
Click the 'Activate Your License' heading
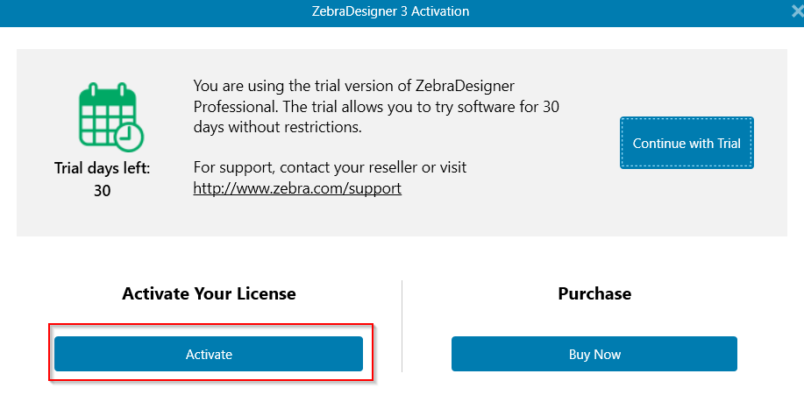point(209,293)
